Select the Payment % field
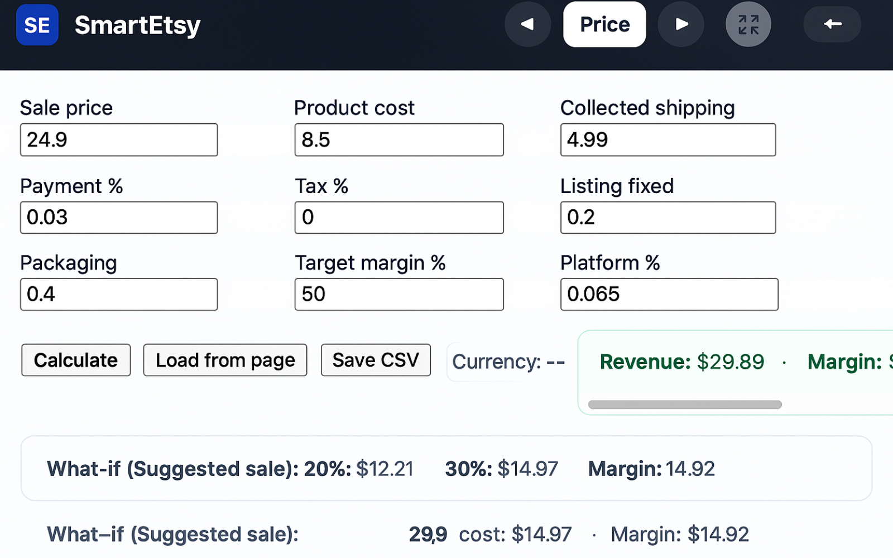 (119, 217)
